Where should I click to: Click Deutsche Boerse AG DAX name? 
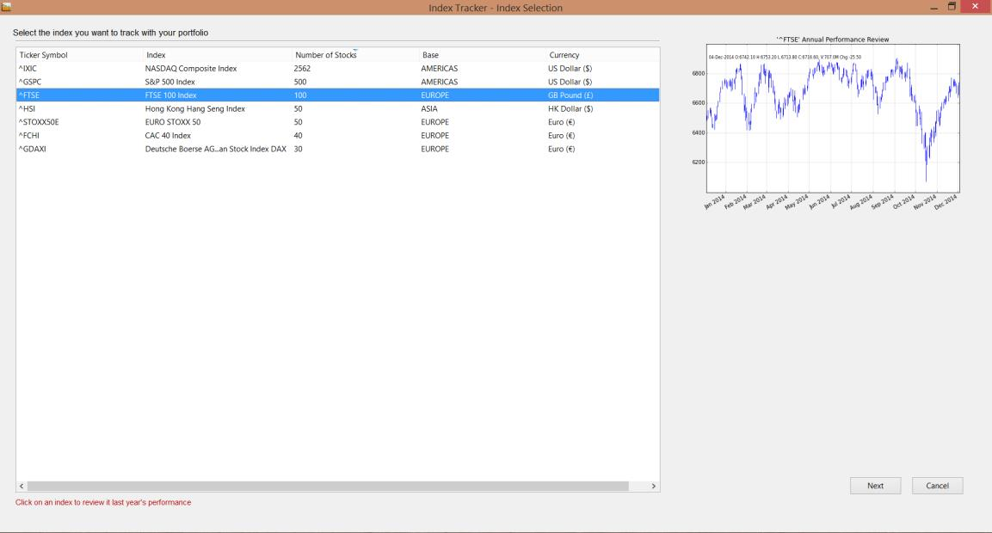coord(216,150)
